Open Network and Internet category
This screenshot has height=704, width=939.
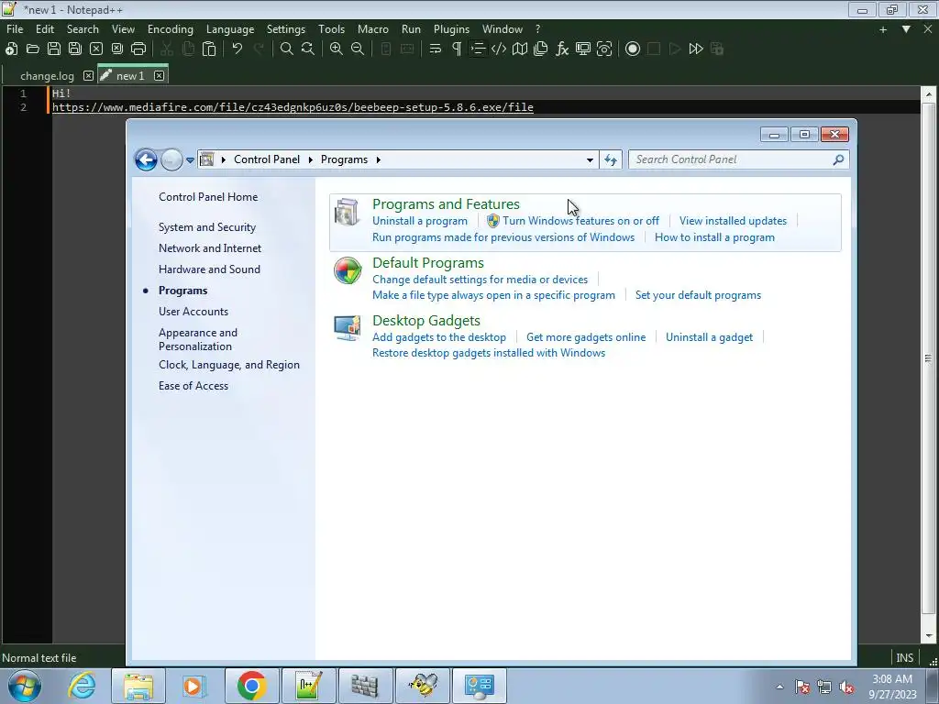[210, 248]
